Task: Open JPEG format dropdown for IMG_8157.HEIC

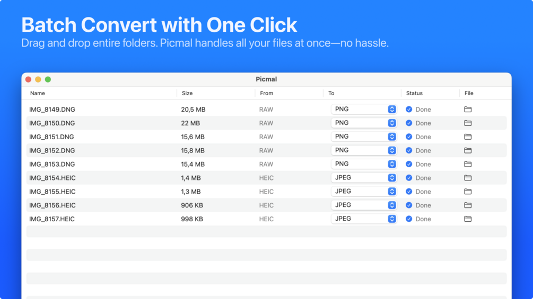Action: pyautogui.click(x=364, y=219)
